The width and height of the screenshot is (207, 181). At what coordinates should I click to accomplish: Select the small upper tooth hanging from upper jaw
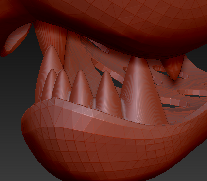(x=173, y=68)
